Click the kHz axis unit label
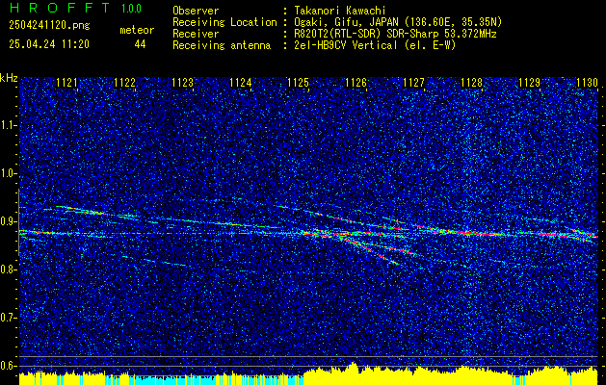 click(x=9, y=78)
